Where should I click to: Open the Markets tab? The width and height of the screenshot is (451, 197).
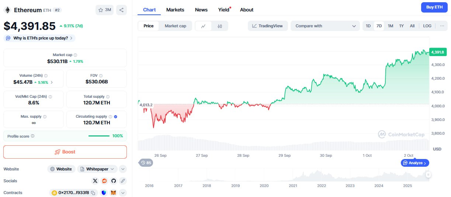coord(175,10)
